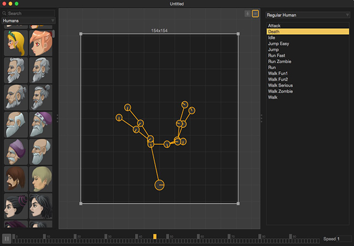This screenshot has width=354, height=246.
Task: Choose the orange-haired head with red eyes
Action: (x=41, y=43)
